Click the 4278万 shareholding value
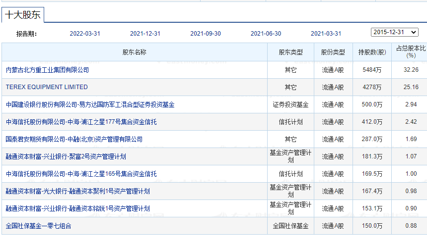The height and width of the screenshot is (250, 427). [372, 87]
